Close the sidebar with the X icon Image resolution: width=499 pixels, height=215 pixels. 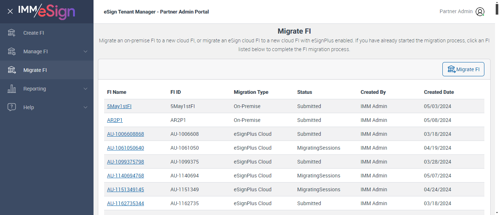10,11
